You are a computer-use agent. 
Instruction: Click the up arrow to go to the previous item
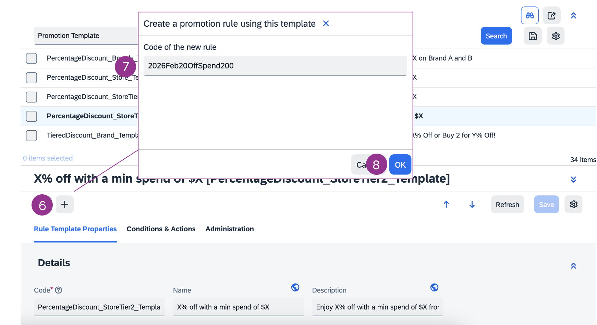(446, 205)
